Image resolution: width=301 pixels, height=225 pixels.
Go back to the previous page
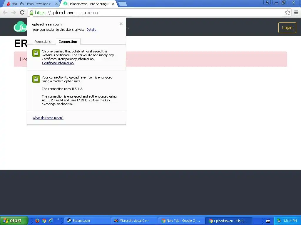pos(5,13)
